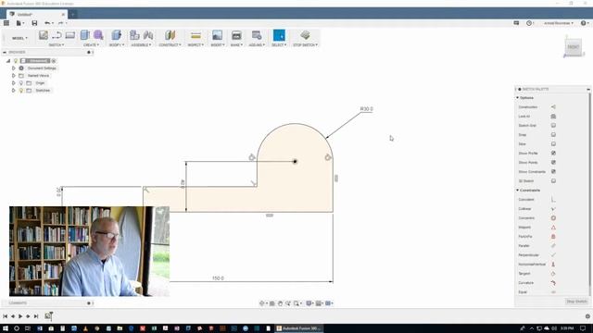Toggle the Show Constraints checkbox
This screenshot has height=333, width=593.
[x=553, y=172]
